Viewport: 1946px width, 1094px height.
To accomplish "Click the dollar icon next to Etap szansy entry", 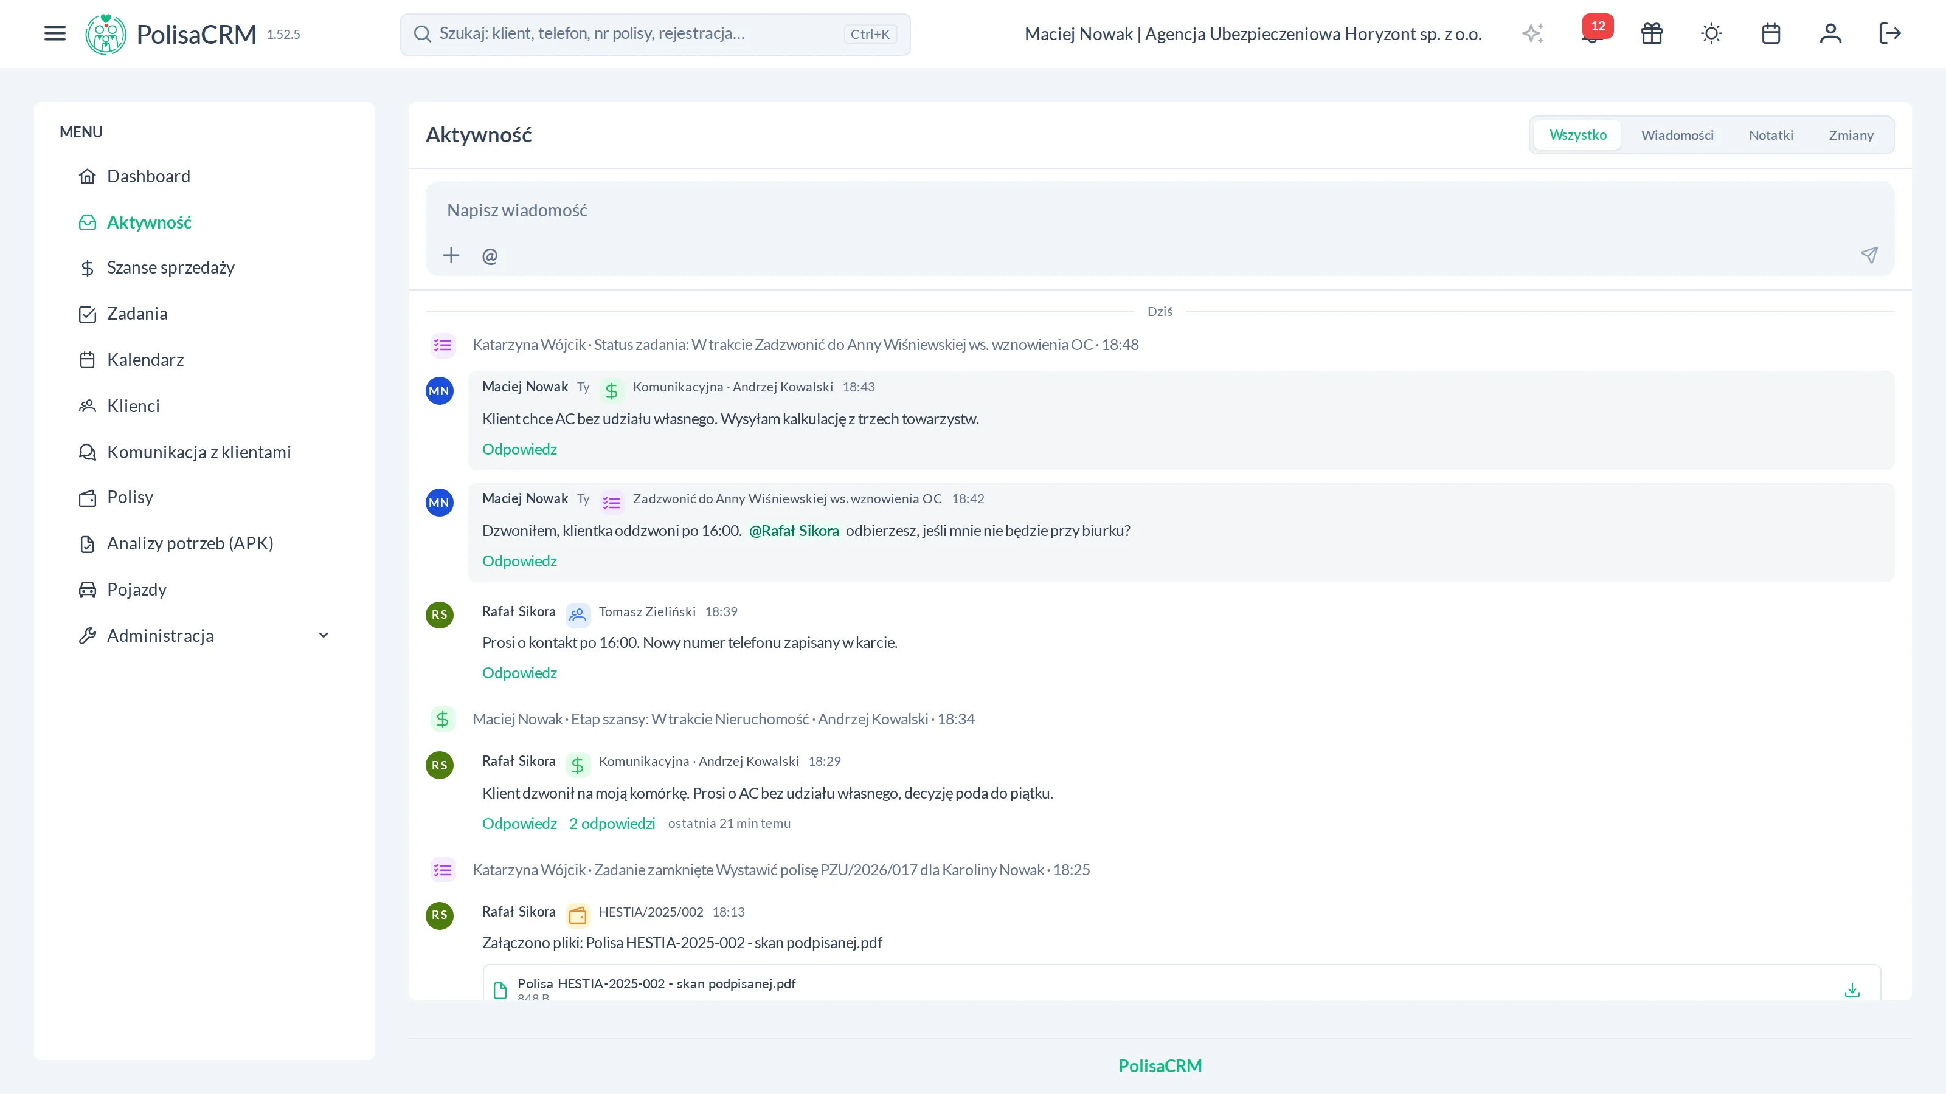I will click(x=443, y=720).
